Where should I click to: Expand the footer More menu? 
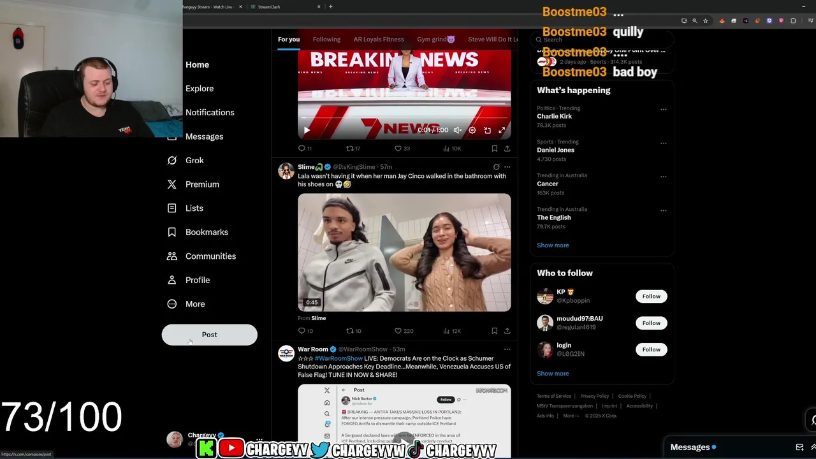tap(571, 416)
